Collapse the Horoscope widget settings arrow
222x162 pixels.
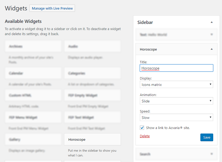click(212, 49)
